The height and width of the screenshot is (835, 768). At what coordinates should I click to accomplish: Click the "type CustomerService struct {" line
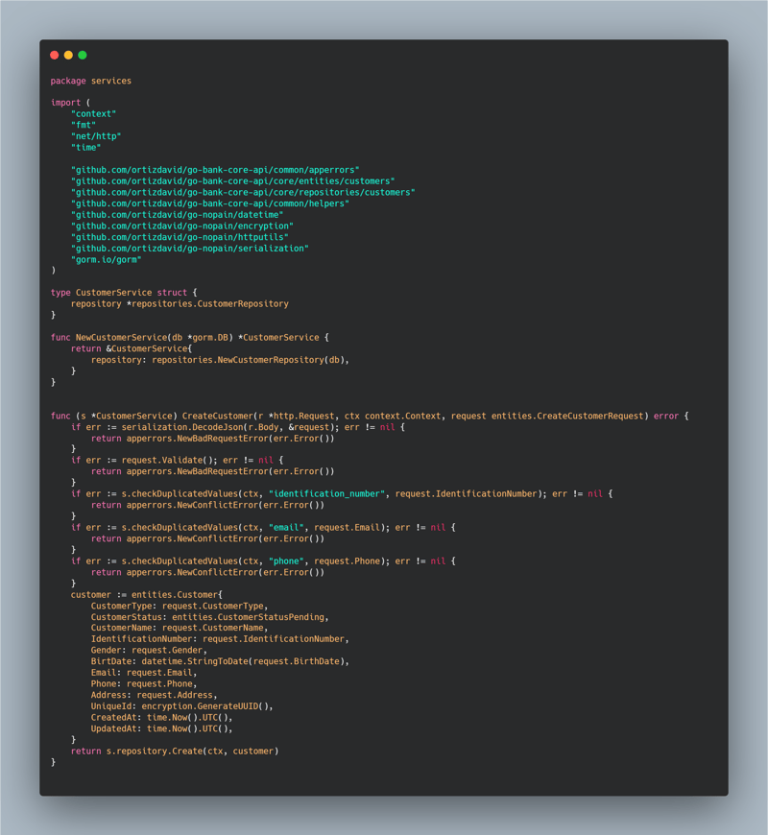124,293
